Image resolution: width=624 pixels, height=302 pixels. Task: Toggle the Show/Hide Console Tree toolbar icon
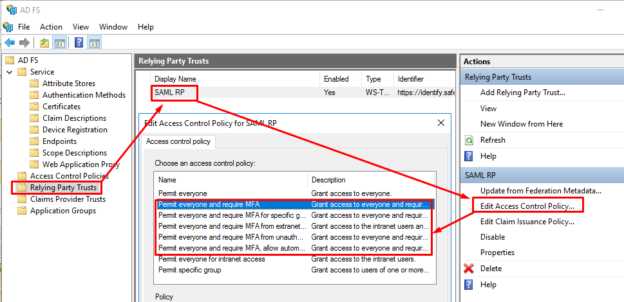pyautogui.click(x=60, y=43)
